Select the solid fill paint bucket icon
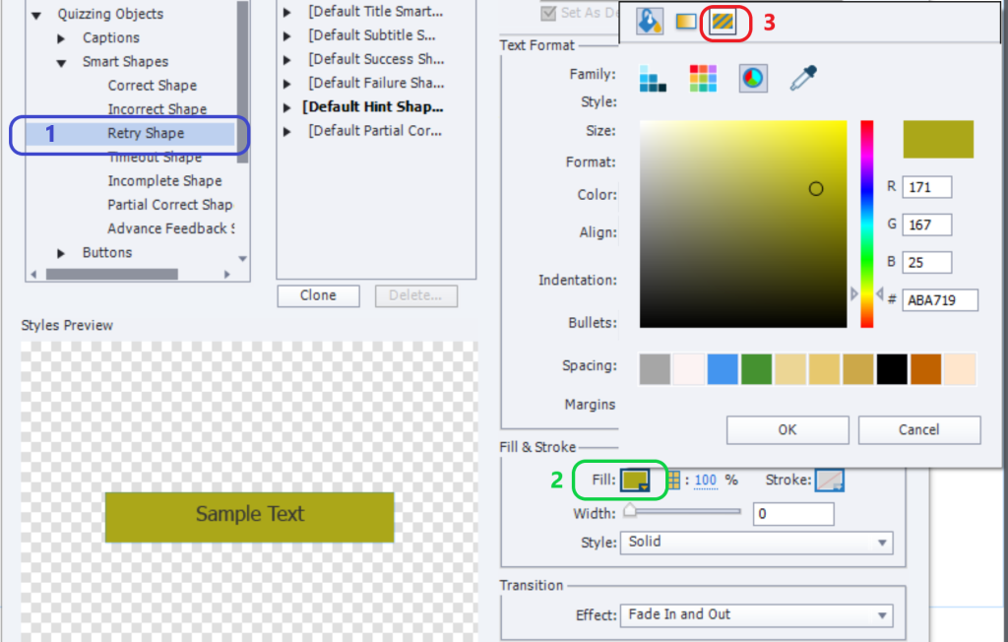Screen dimensions: 1008x642 (650, 22)
